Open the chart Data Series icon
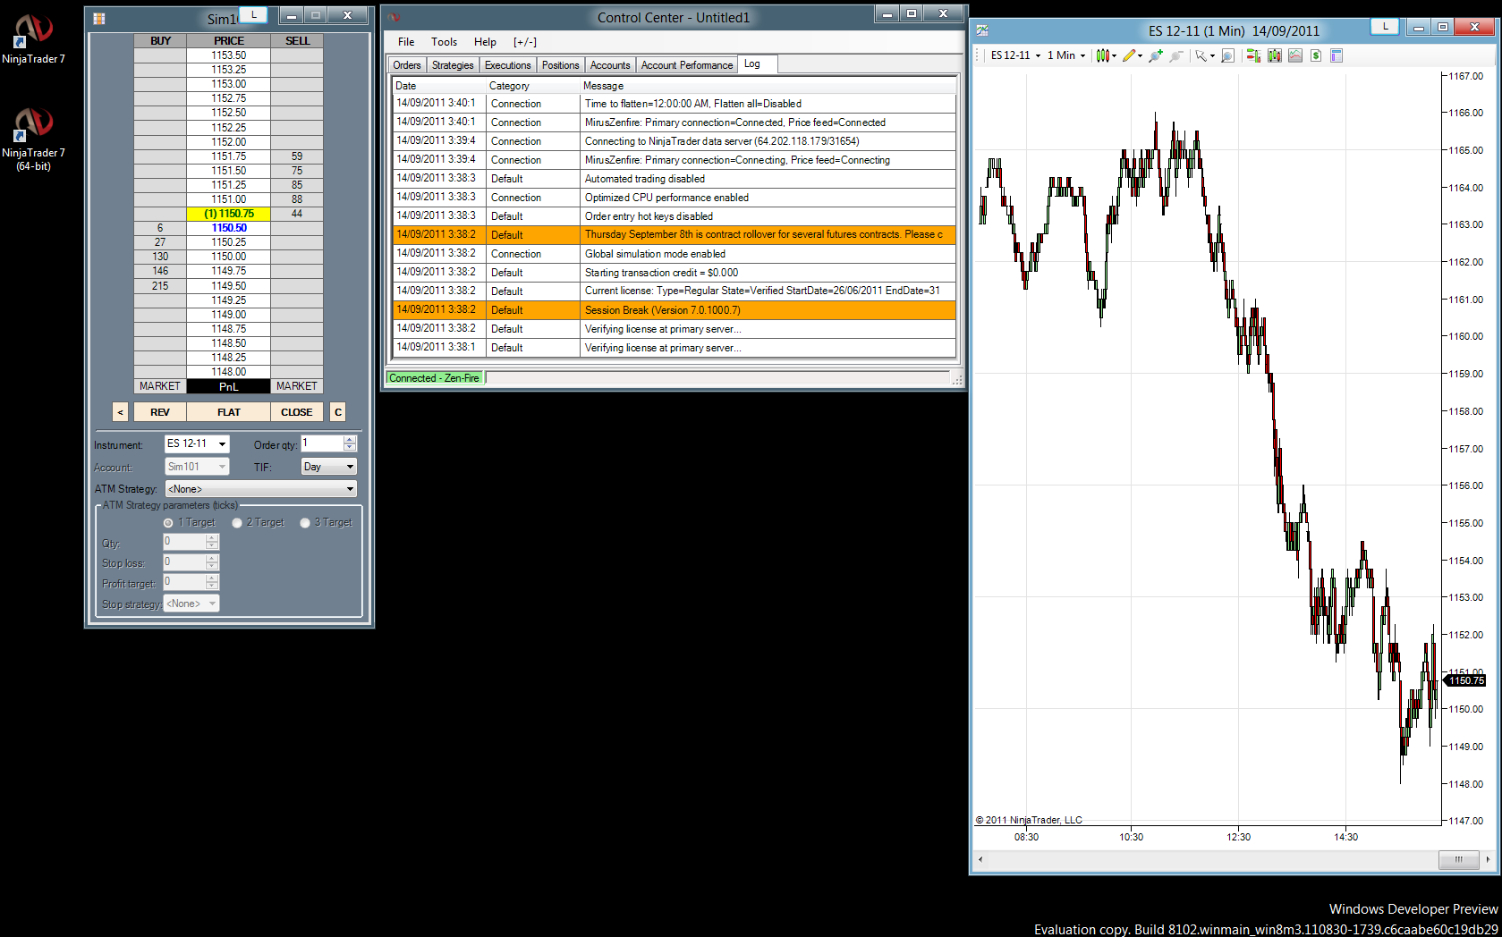Screen dimensions: 1502x937 [1274, 55]
